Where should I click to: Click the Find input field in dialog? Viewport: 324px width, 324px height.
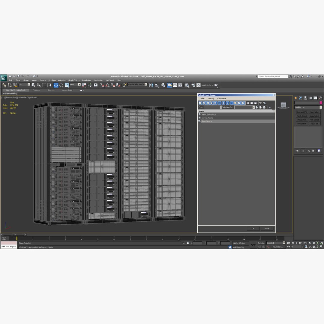(212, 107)
